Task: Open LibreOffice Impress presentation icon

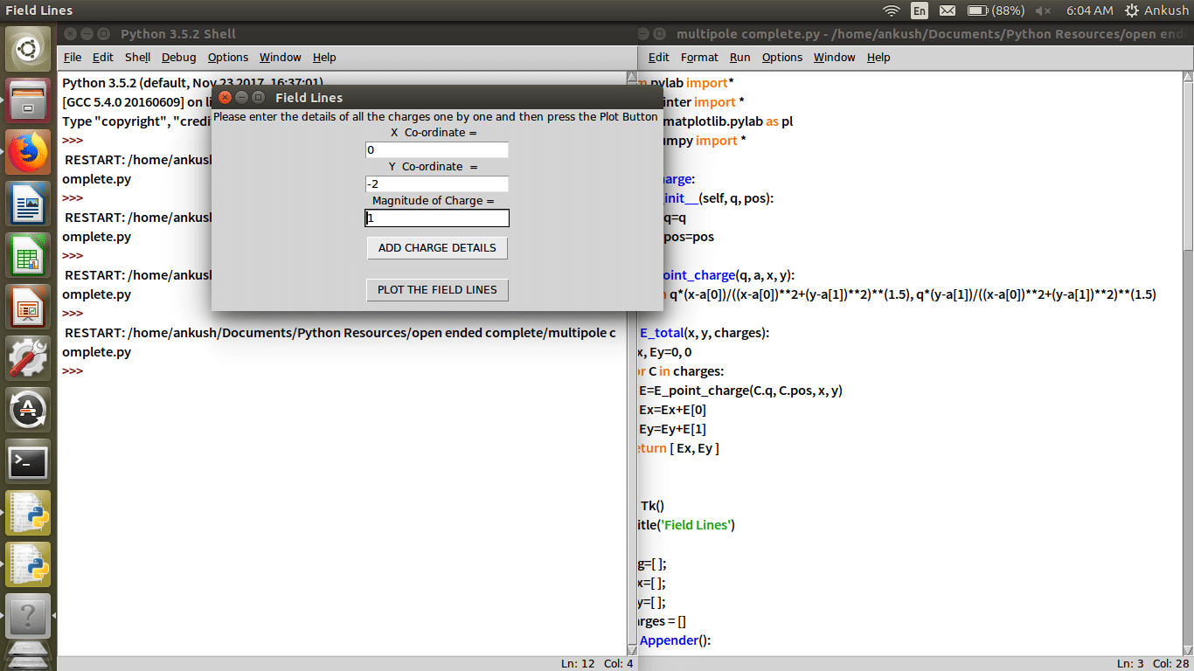Action: tap(28, 308)
